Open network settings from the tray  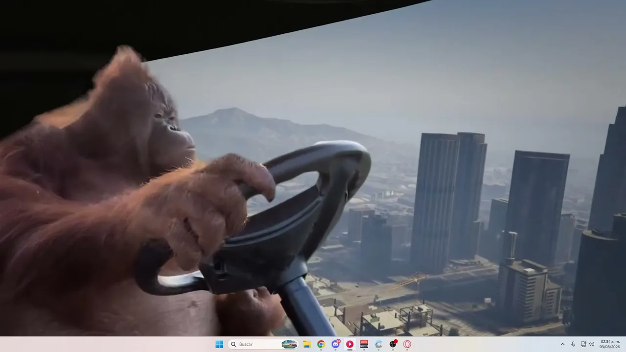(583, 344)
